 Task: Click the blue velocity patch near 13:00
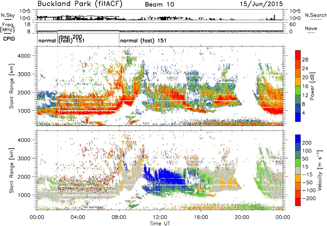pyautogui.click(x=170, y=176)
